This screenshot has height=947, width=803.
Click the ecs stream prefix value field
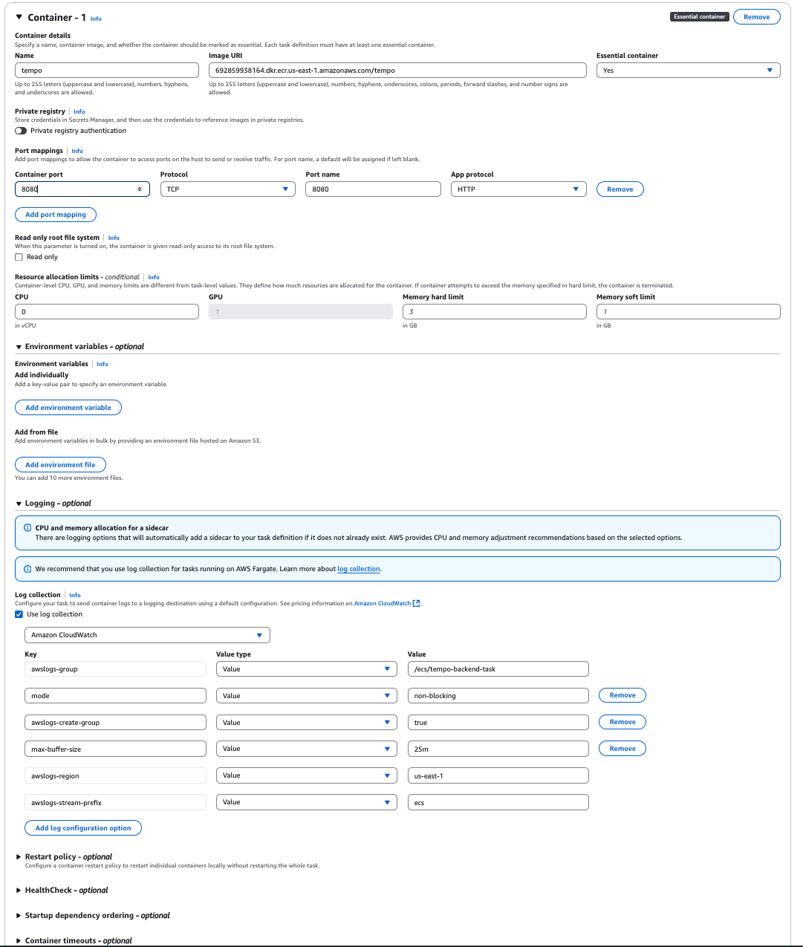(498, 803)
